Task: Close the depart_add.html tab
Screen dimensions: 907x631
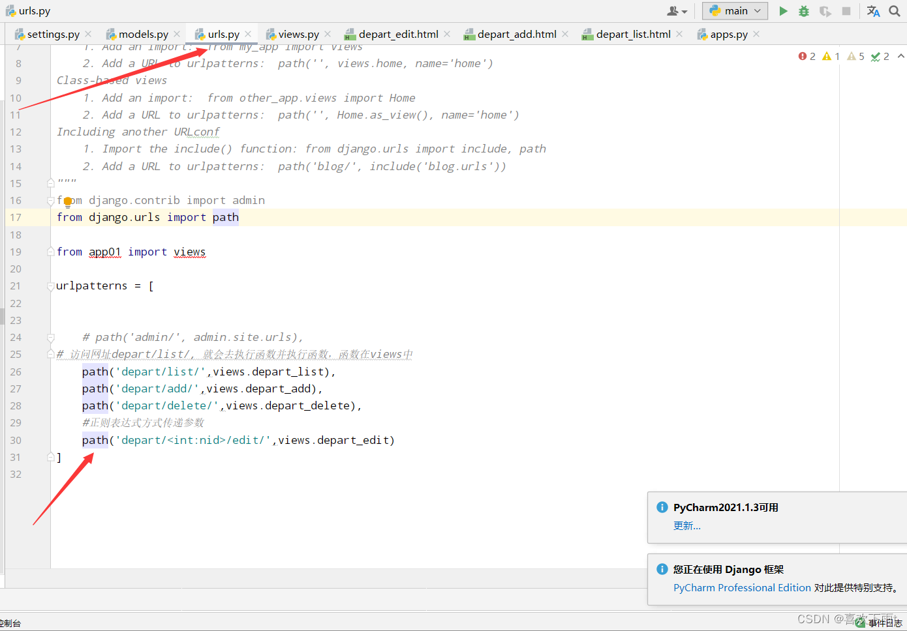Action: [x=565, y=34]
